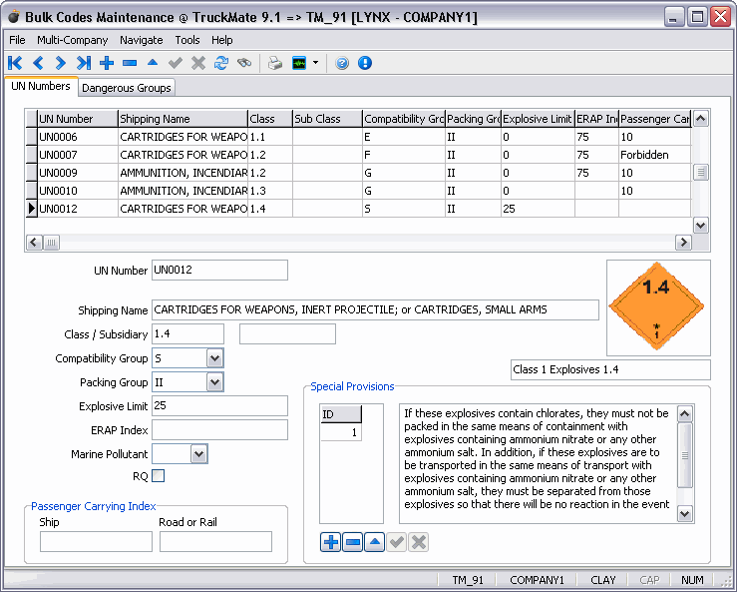
Task: Toggle the RQ checkbox
Action: [158, 476]
